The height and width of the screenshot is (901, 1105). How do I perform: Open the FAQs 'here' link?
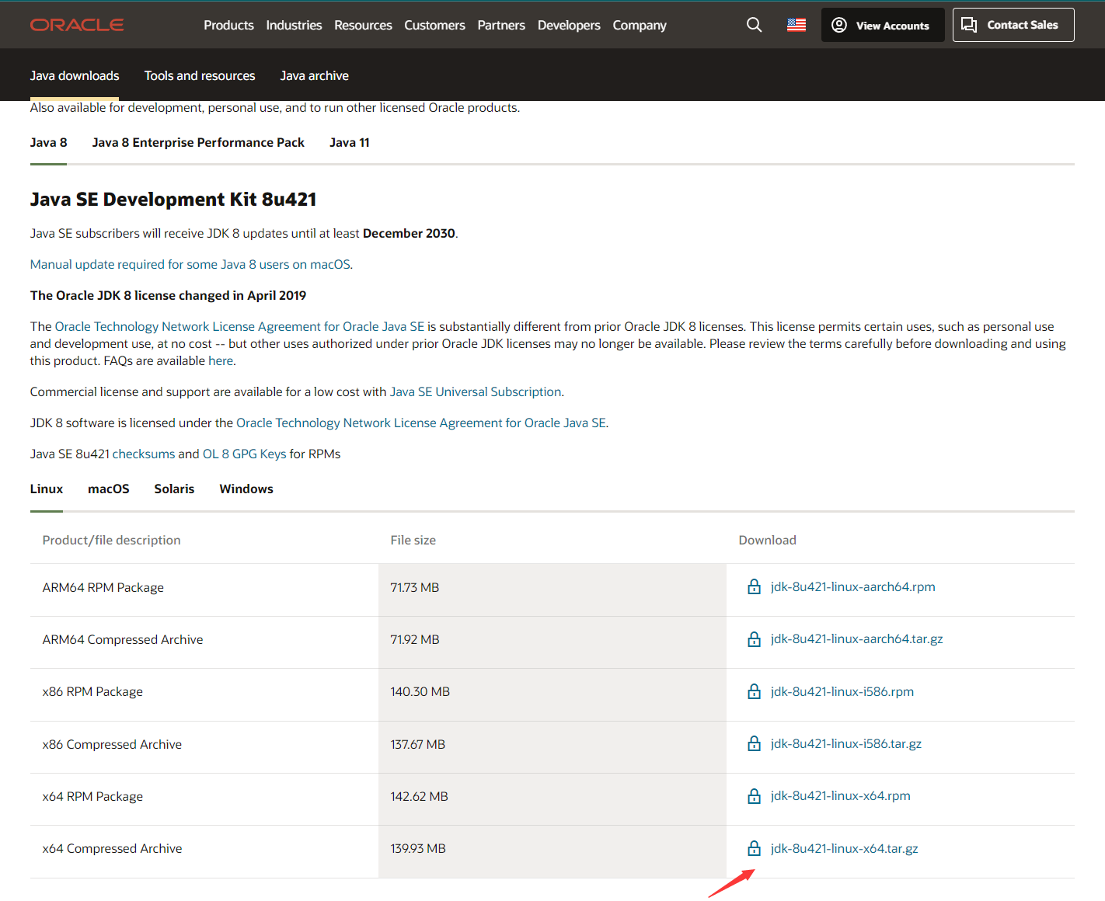[221, 360]
